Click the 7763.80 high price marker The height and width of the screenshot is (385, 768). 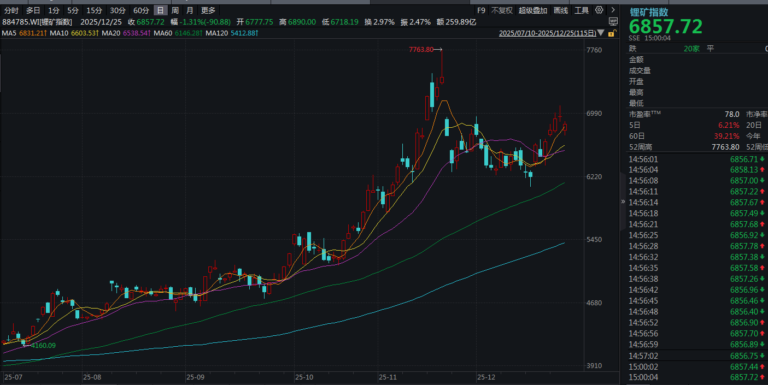coord(421,50)
